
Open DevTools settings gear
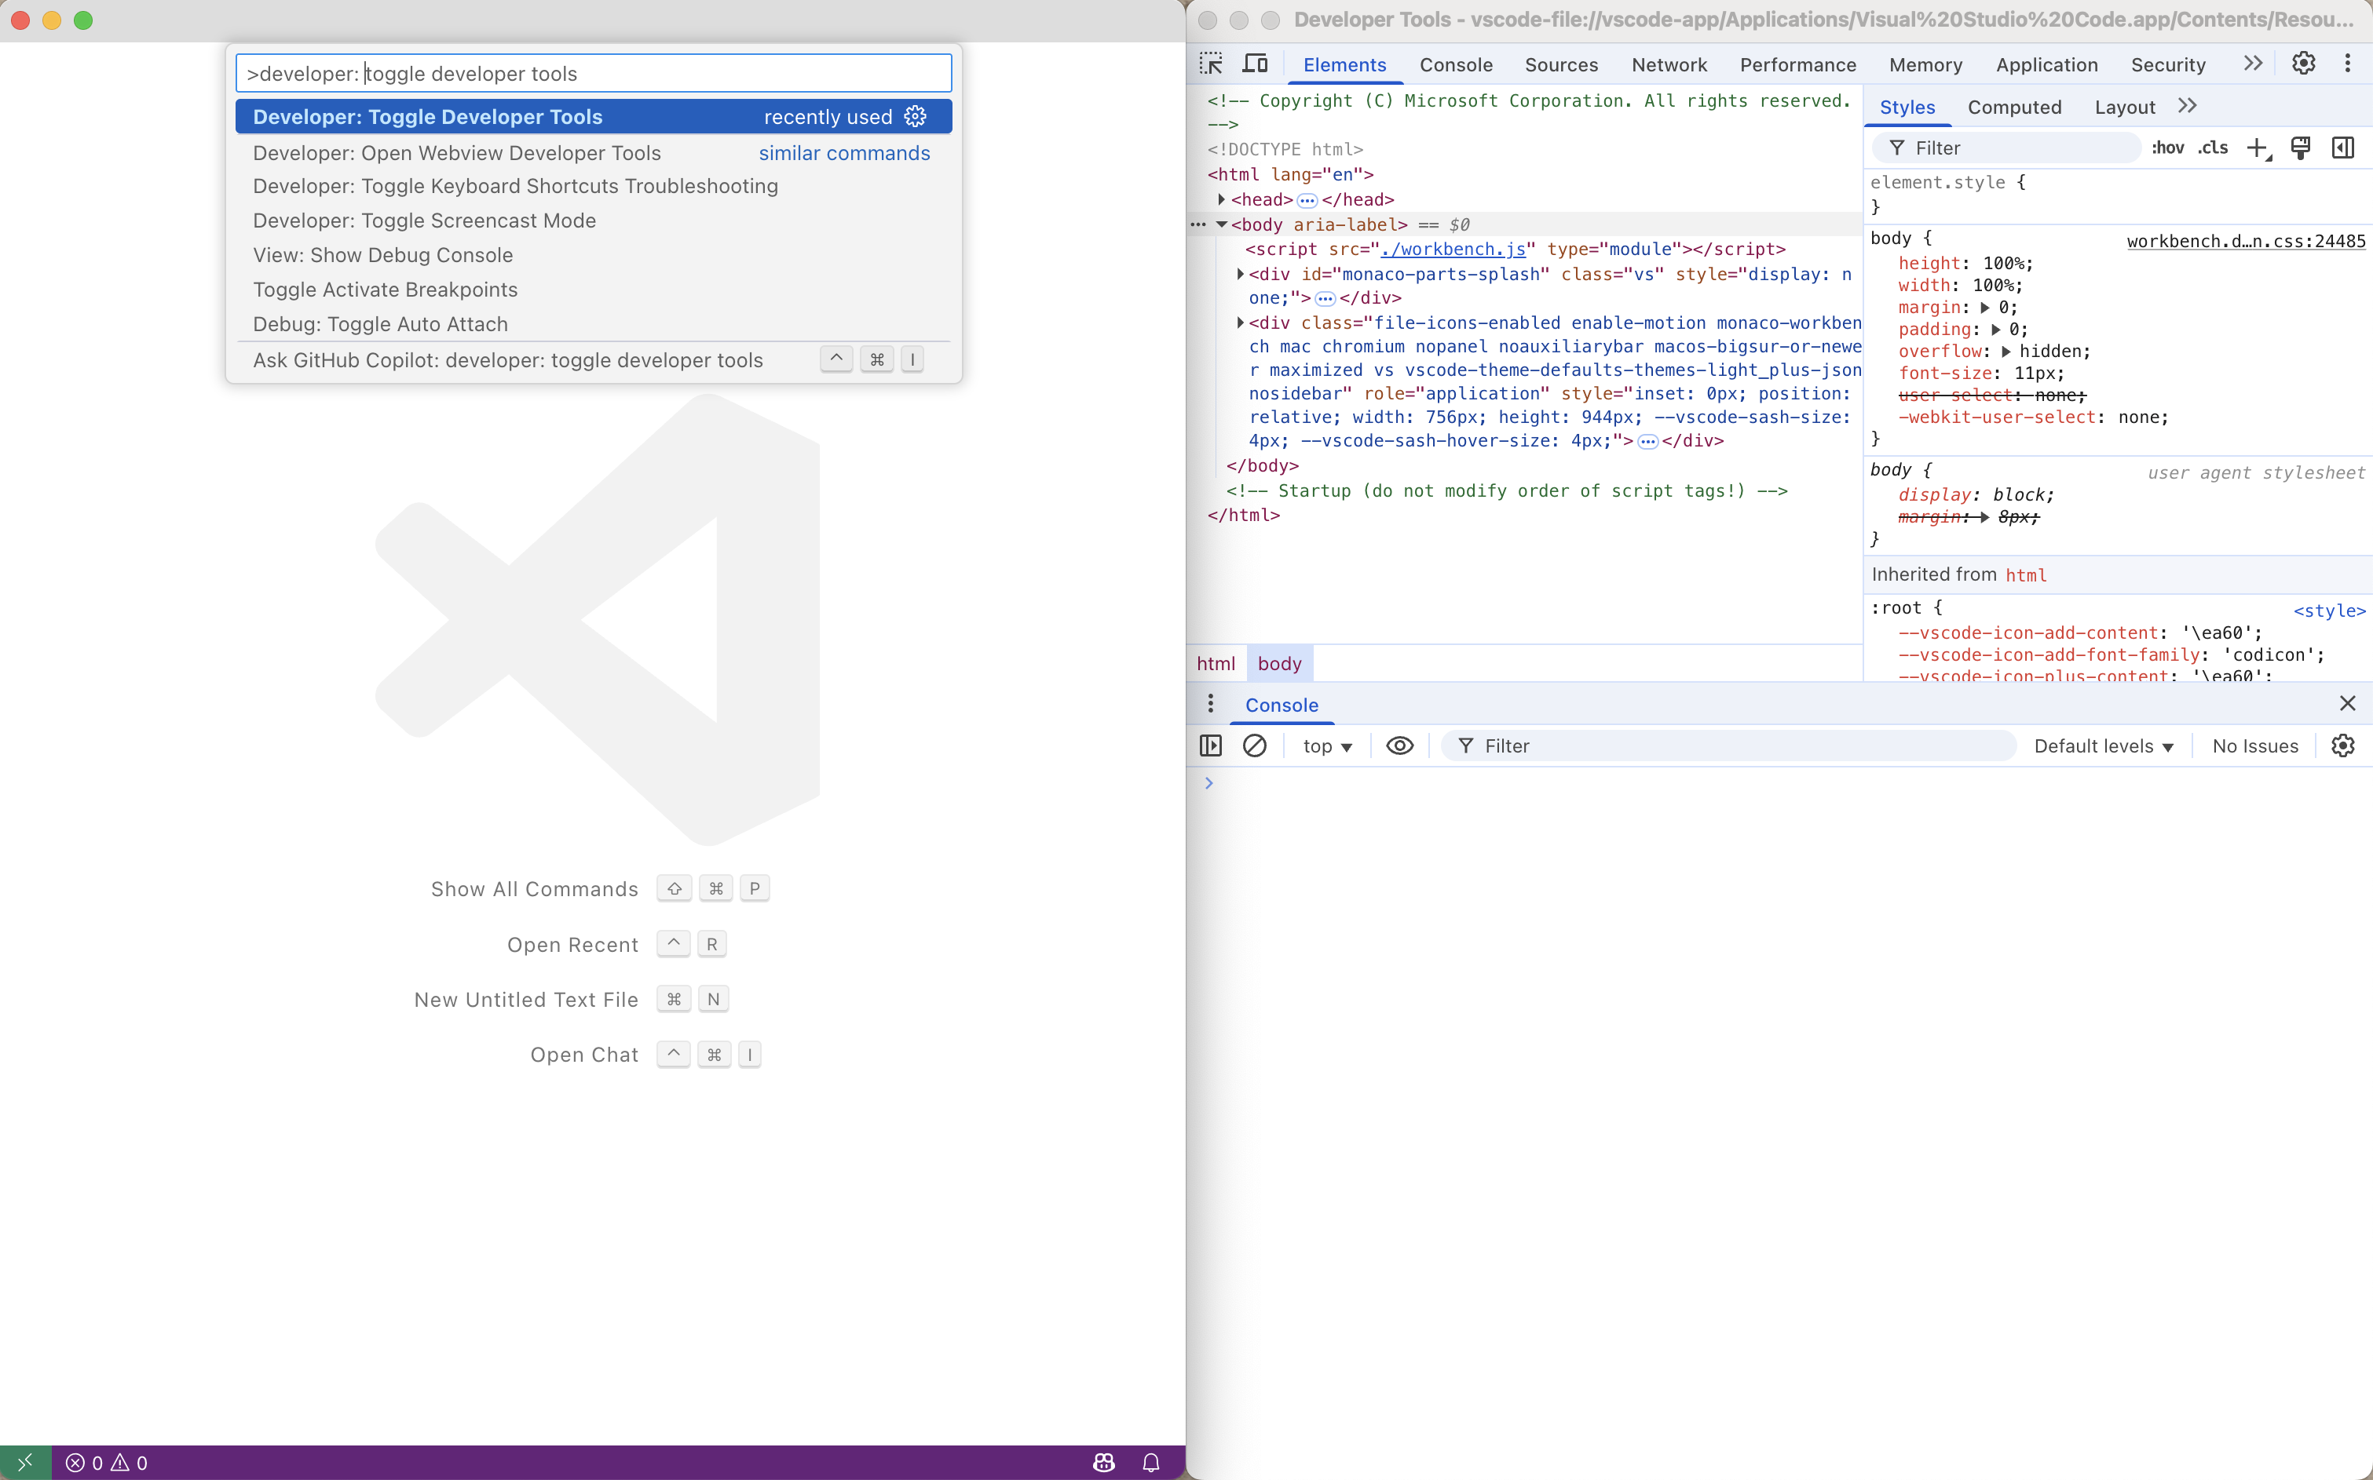[x=2303, y=64]
